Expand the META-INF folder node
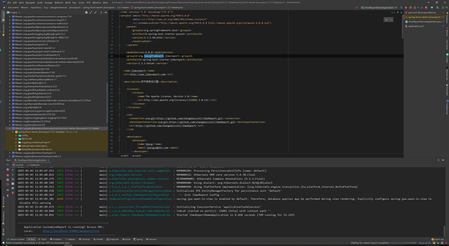Image resolution: width=449 pixels, height=246 pixels. click(x=16, y=139)
